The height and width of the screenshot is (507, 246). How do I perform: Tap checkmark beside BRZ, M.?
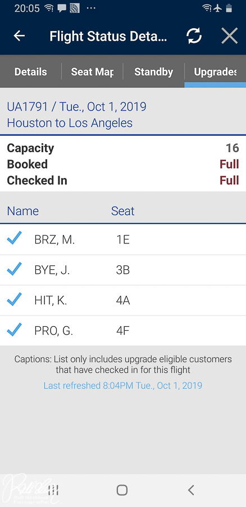(x=14, y=238)
